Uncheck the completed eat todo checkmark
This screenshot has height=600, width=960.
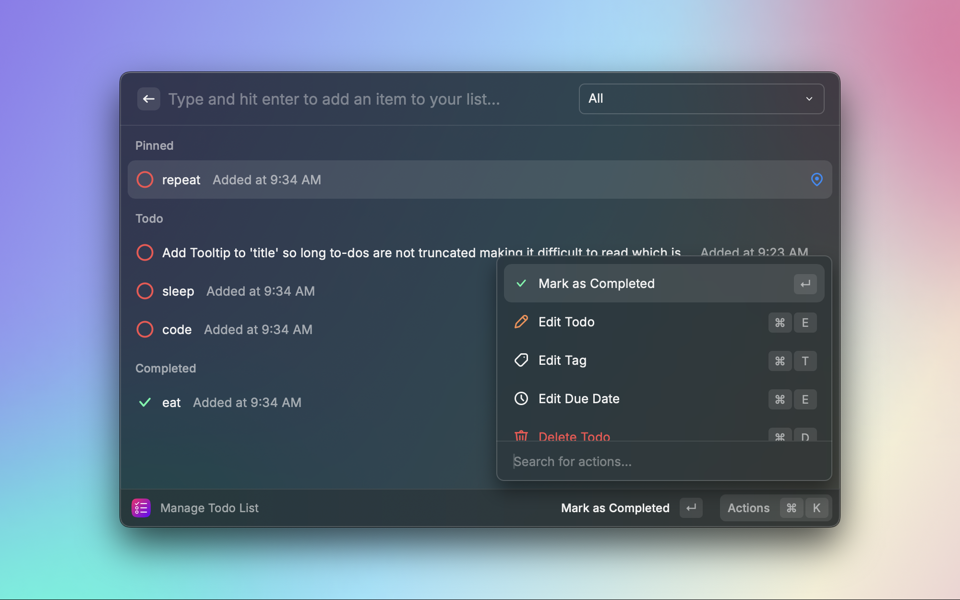(x=145, y=402)
